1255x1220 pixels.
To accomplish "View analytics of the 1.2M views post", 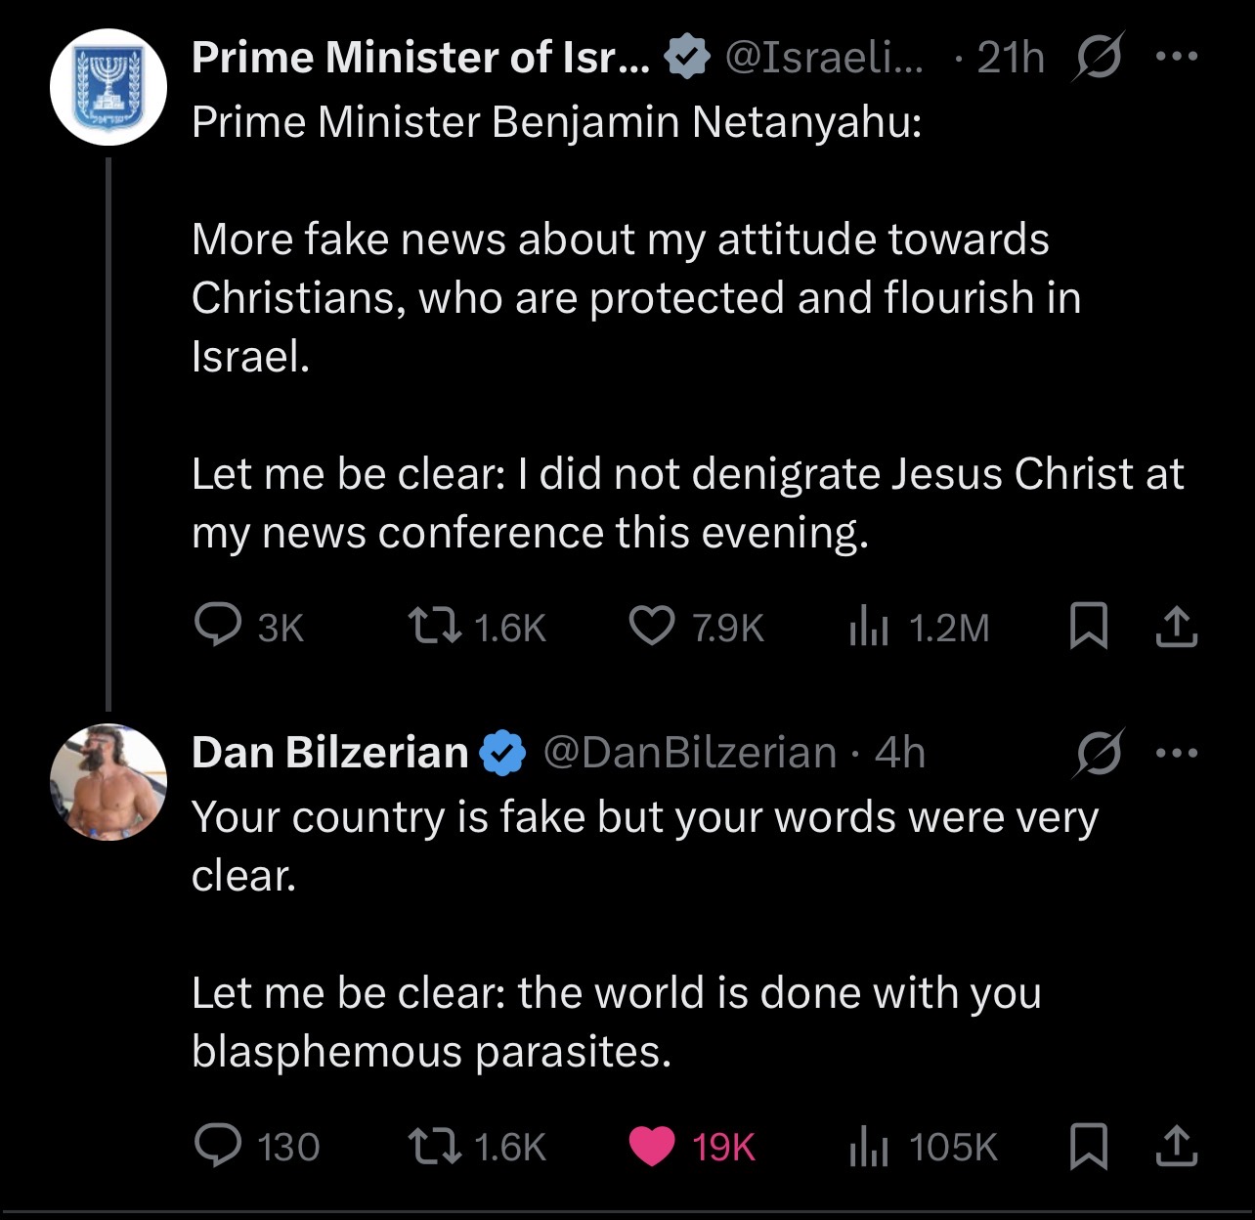I will tap(868, 627).
